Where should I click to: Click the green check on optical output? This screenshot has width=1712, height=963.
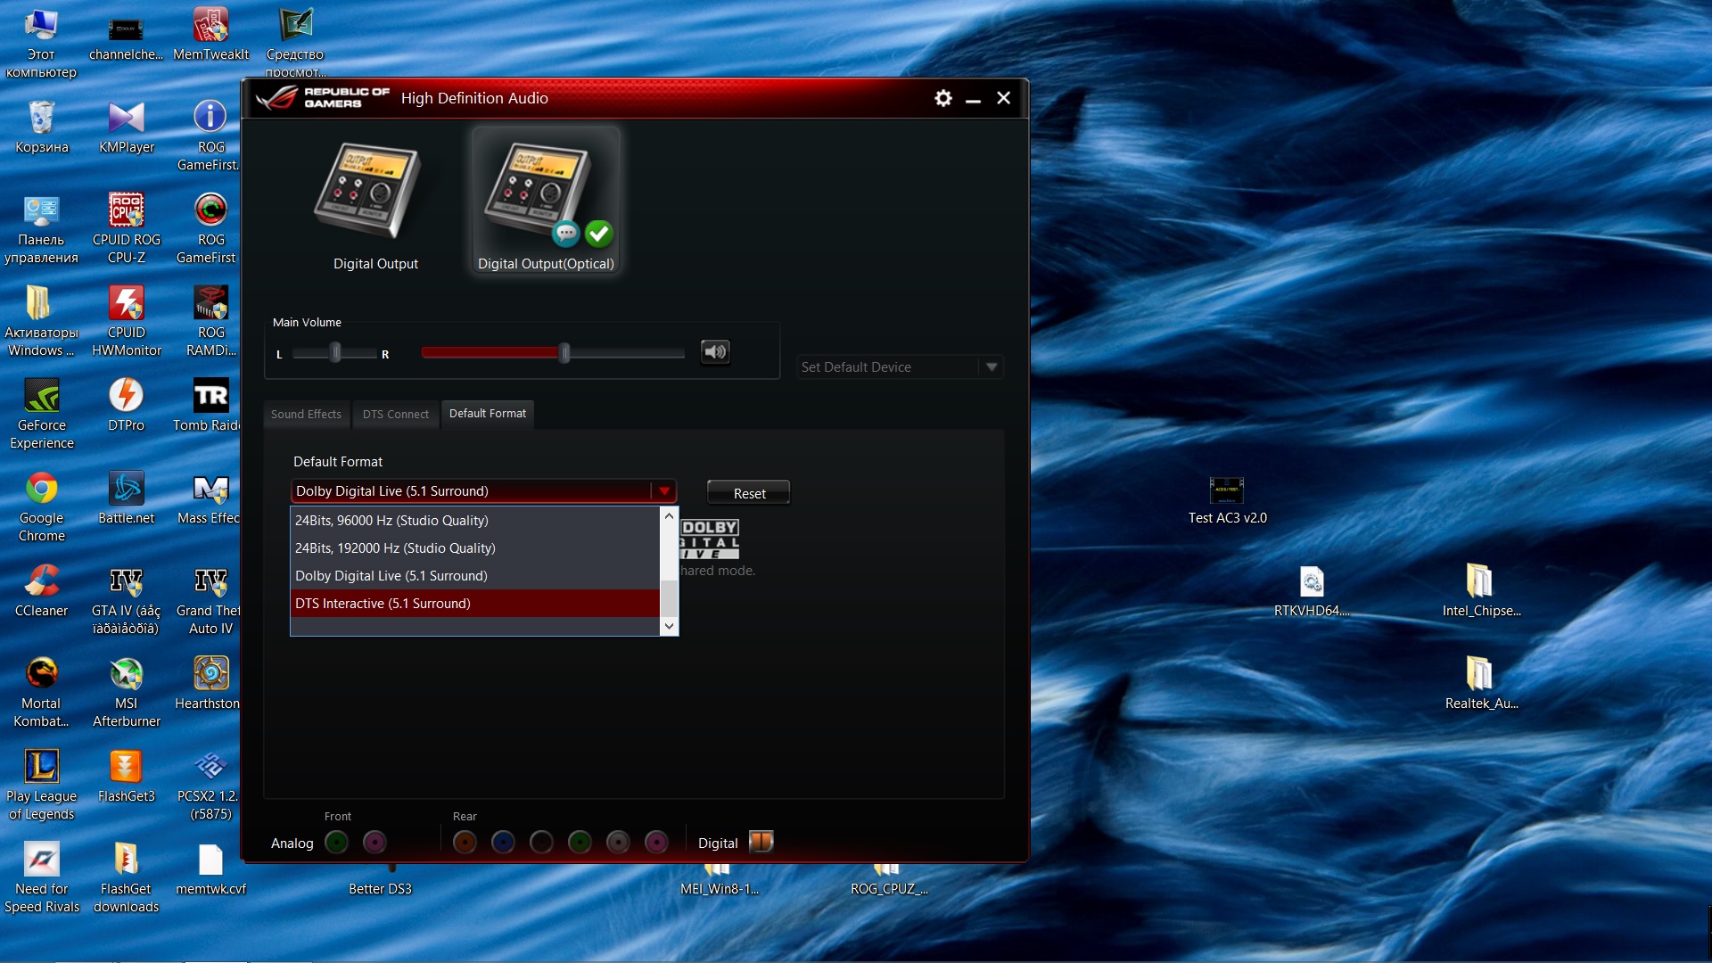click(x=598, y=234)
